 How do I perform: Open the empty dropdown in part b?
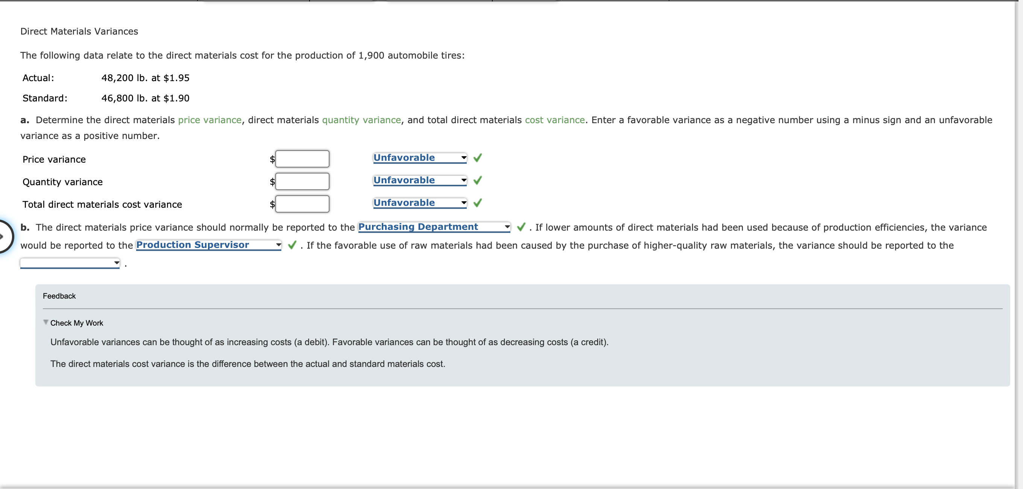[x=70, y=263]
